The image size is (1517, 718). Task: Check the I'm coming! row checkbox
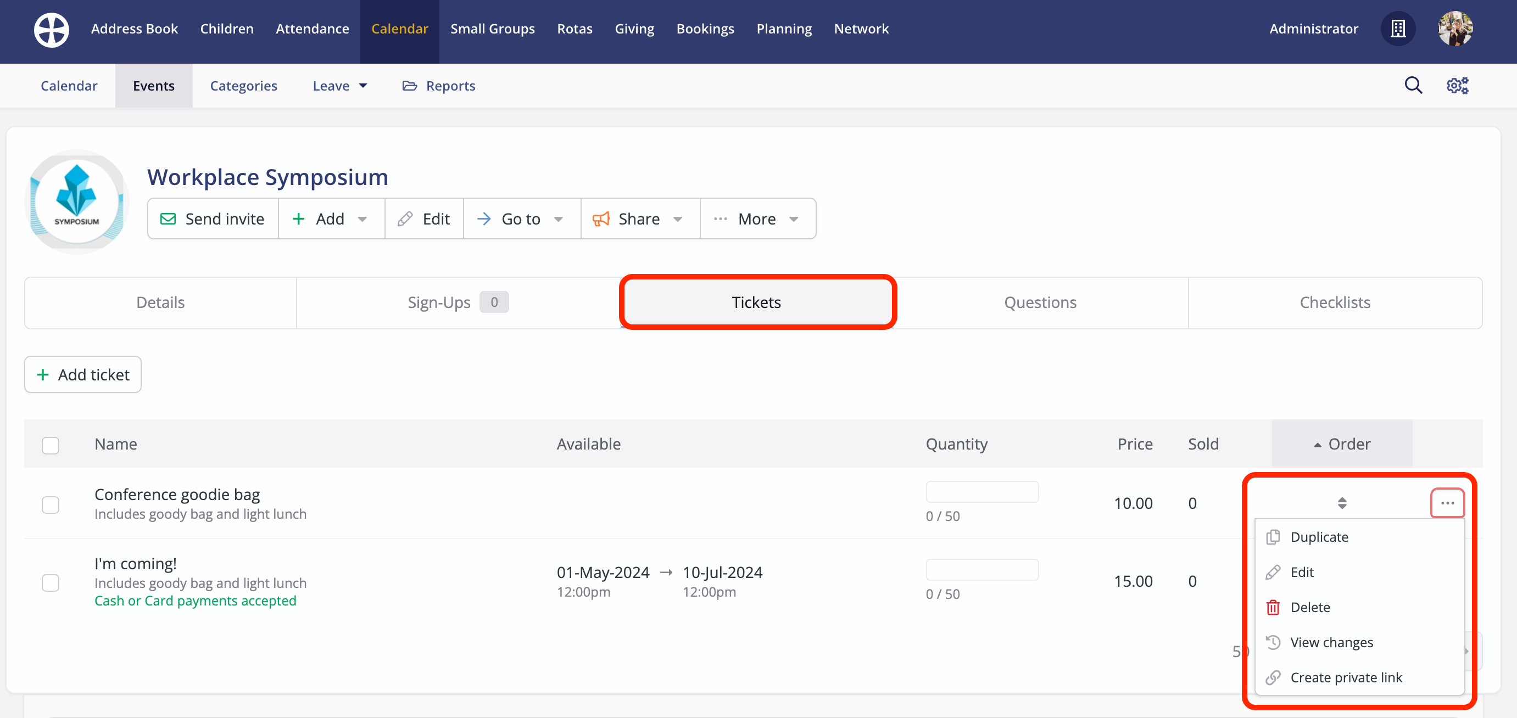tap(50, 582)
